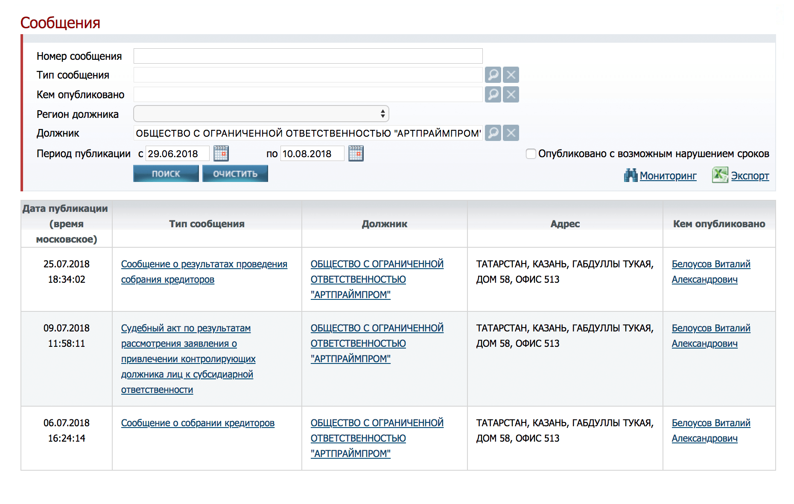The height and width of the screenshot is (504, 794).
Task: Open debtor АРТПРАЙМПРОМ link in 25.07.2018 row
Action: coord(377,279)
